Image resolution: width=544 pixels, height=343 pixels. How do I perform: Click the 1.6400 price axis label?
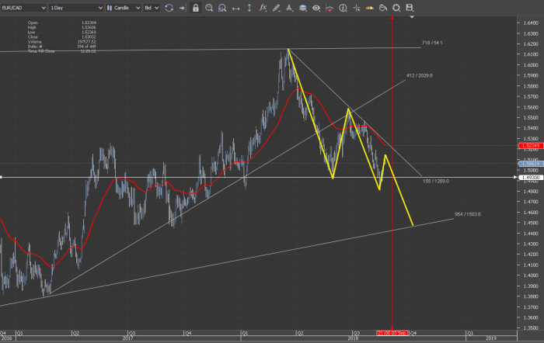(531, 23)
